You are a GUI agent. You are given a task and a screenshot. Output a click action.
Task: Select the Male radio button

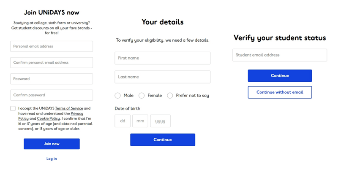coord(117,96)
